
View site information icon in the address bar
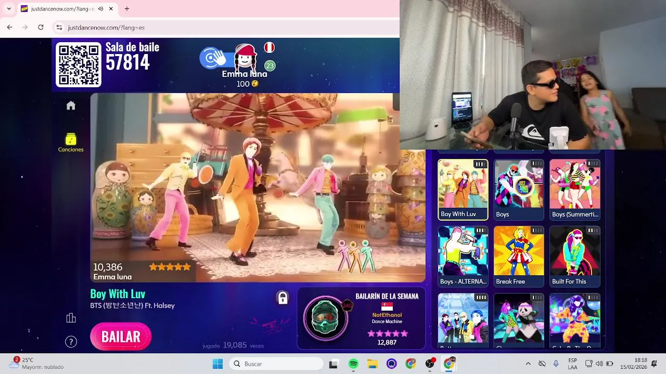click(x=59, y=28)
